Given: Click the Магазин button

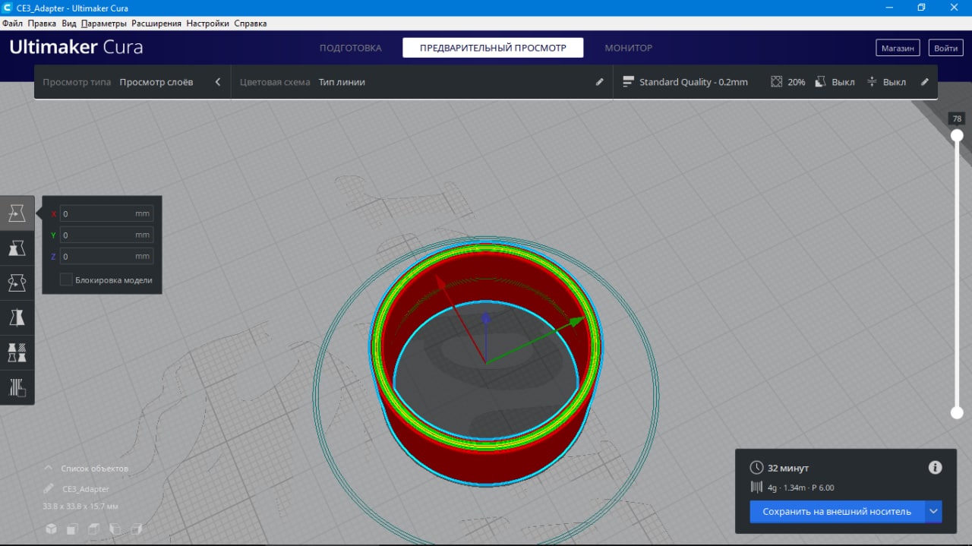Looking at the screenshot, I should (x=898, y=48).
